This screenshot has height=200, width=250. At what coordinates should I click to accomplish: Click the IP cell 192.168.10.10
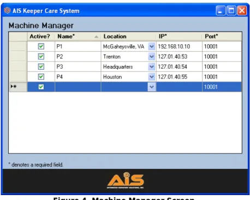(179, 46)
